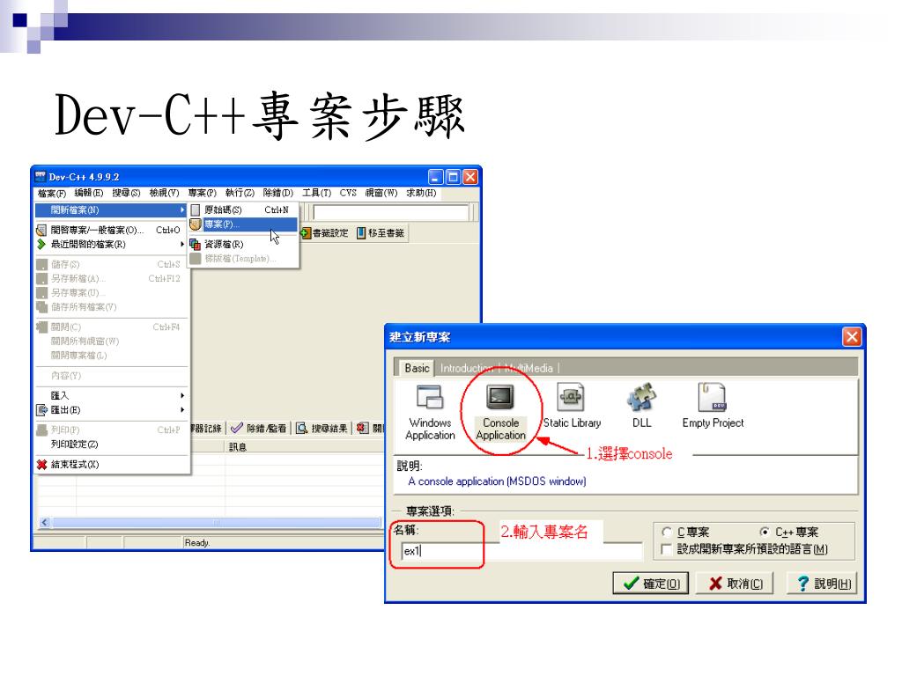Open the CVS menu

(x=348, y=193)
